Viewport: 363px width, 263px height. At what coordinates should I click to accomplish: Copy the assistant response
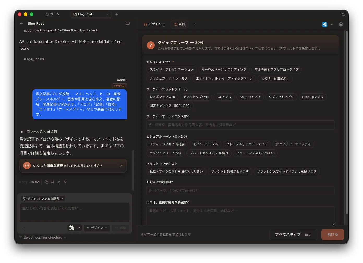point(46,182)
